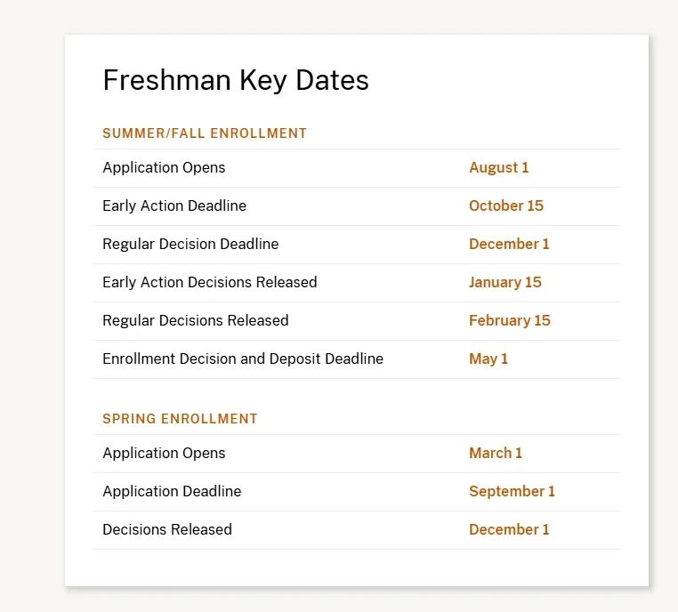Screen dimensions: 678x612
Task: Click the October 15 date
Action: point(506,205)
